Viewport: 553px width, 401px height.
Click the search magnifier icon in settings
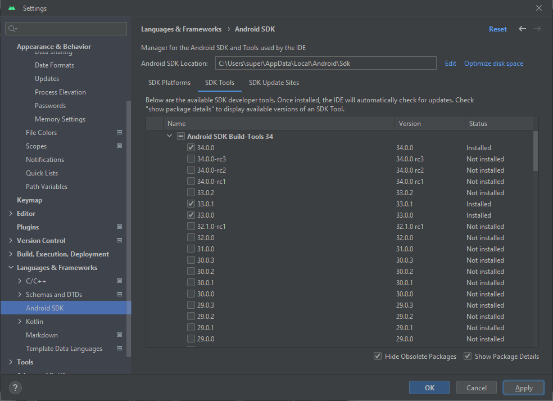click(x=13, y=29)
